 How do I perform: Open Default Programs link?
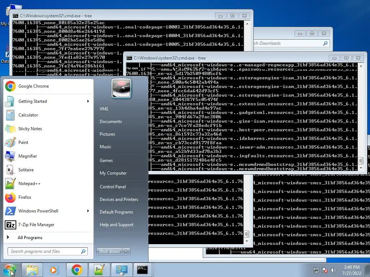pyautogui.click(x=116, y=212)
